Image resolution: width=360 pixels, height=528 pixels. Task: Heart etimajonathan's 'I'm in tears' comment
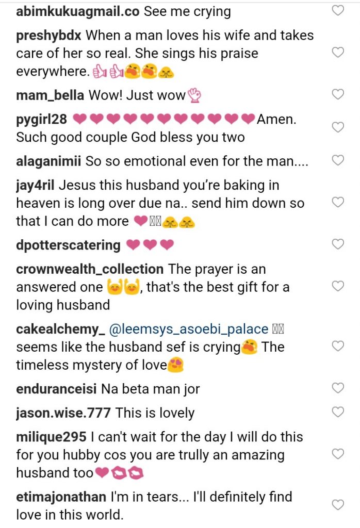point(337,505)
